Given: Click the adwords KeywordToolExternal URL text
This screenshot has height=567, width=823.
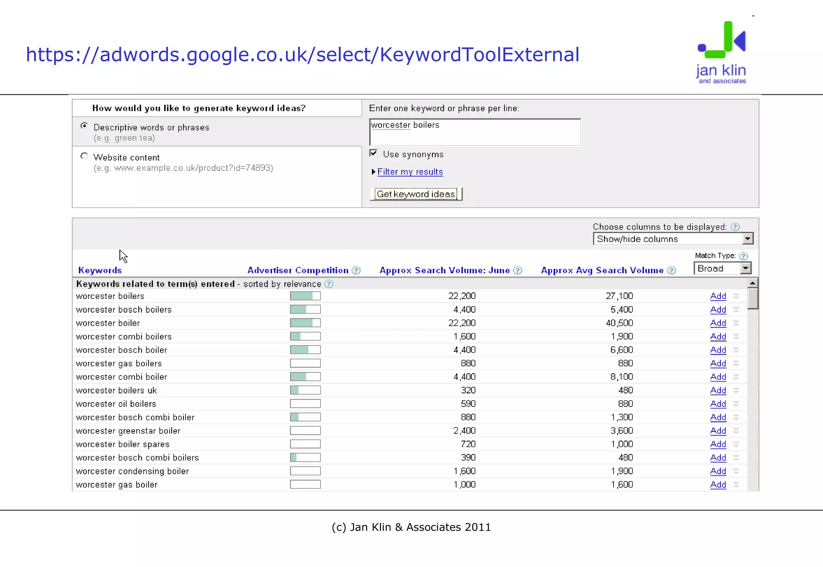Looking at the screenshot, I should click(303, 55).
